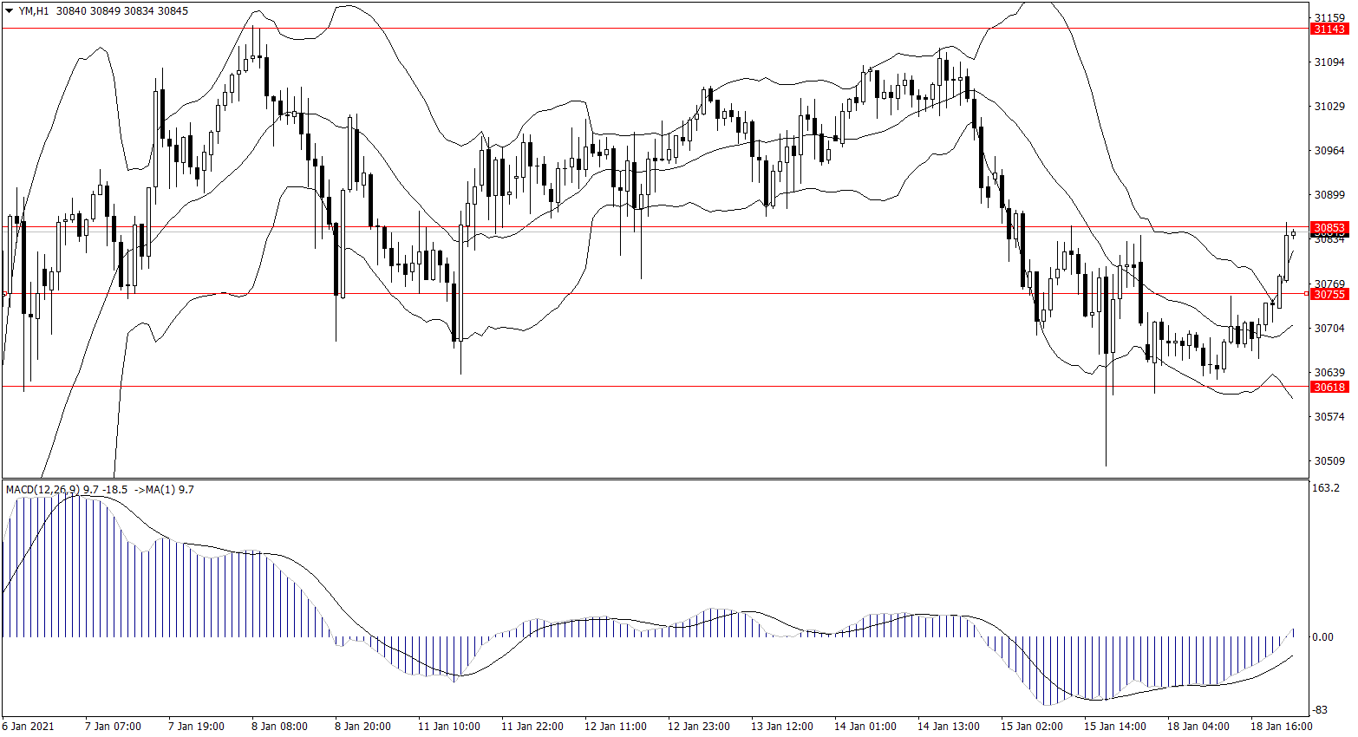The image size is (1358, 737).
Task: Click the red 31143 price label
Action: (x=1329, y=29)
